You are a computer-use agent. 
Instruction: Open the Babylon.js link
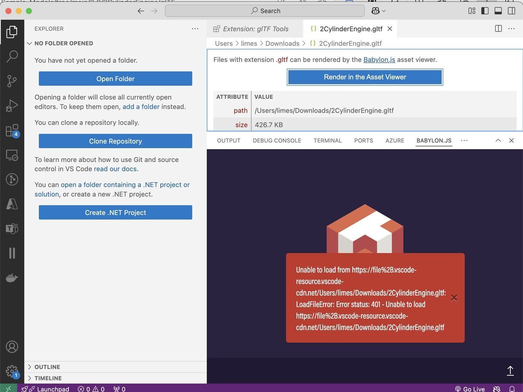tap(379, 60)
